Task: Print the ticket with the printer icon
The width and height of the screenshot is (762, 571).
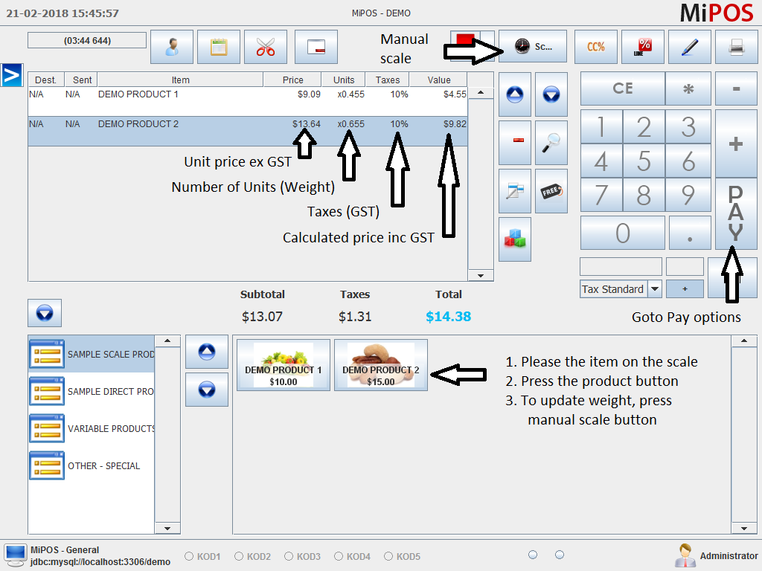Action: click(736, 47)
